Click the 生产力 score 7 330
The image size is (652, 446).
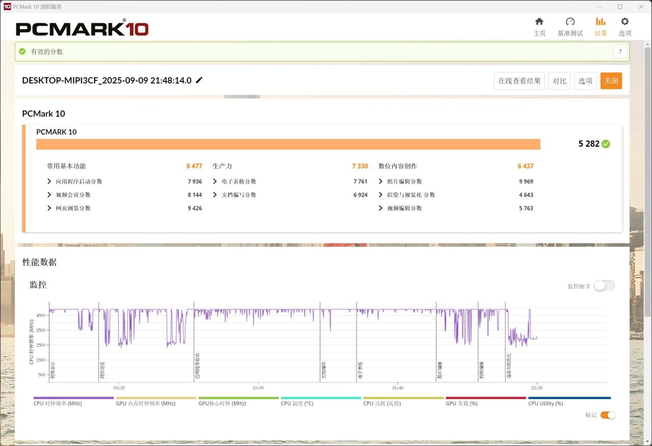tap(360, 166)
